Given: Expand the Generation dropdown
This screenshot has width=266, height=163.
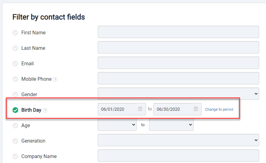Looking at the screenshot, I should (x=178, y=140).
